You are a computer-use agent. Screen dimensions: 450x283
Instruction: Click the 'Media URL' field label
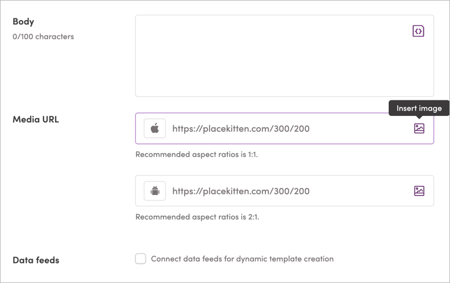[36, 119]
